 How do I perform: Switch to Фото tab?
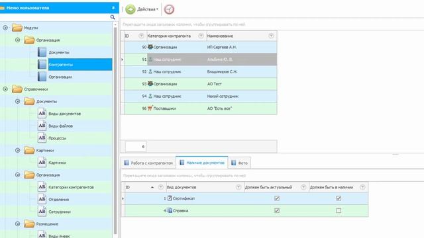[x=240, y=163]
